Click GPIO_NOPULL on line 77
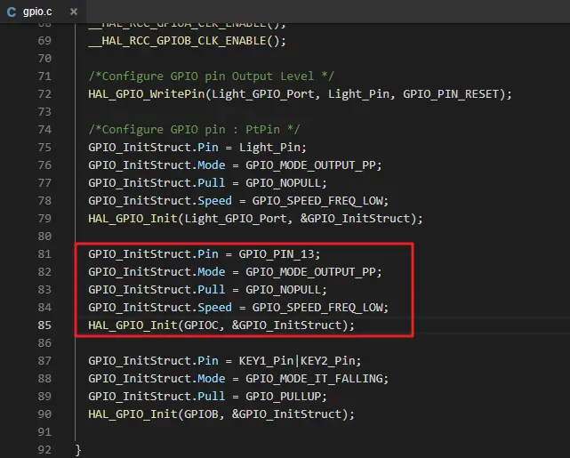The width and height of the screenshot is (570, 458). (283, 183)
